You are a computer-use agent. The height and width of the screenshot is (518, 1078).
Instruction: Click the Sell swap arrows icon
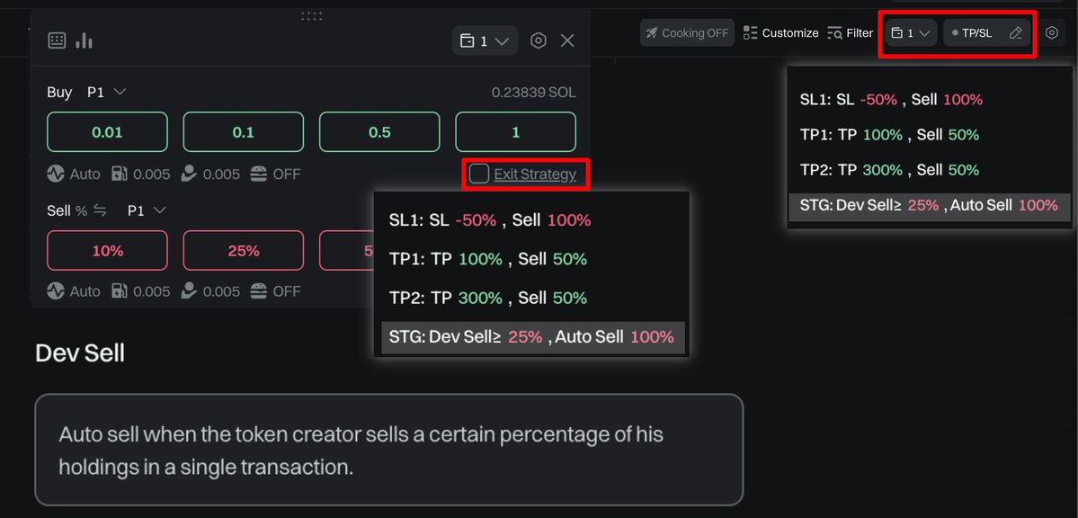point(101,210)
